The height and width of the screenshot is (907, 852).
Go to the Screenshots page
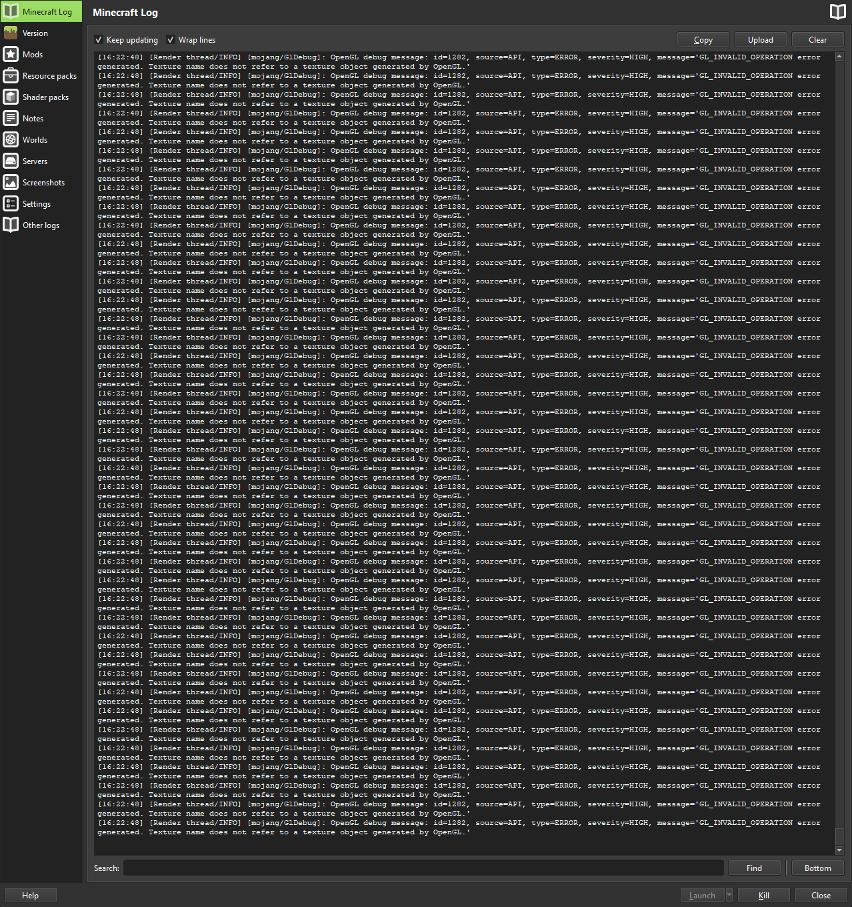pyautogui.click(x=41, y=182)
